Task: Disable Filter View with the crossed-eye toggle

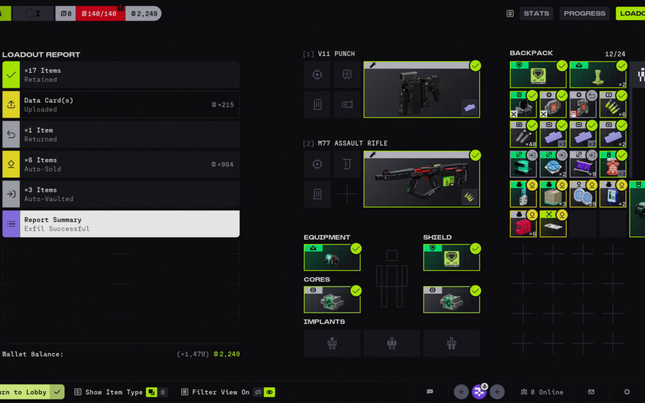Action: pyautogui.click(x=258, y=392)
